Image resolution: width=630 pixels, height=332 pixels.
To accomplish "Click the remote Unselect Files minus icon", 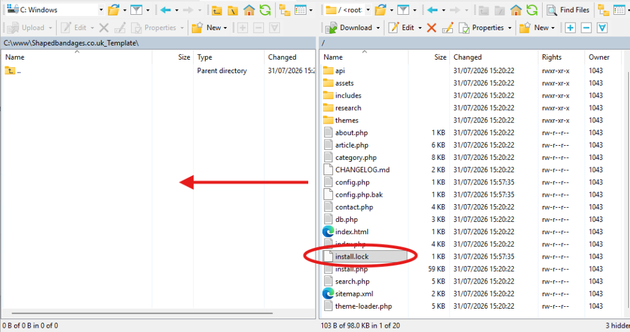I will (586, 28).
